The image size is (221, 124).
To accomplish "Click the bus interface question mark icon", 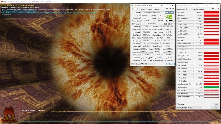I will (173, 29).
